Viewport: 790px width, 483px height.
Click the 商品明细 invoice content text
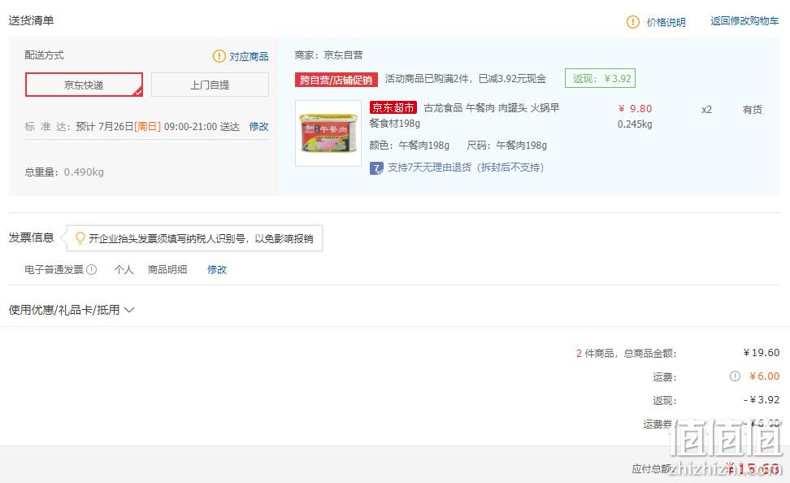[167, 270]
